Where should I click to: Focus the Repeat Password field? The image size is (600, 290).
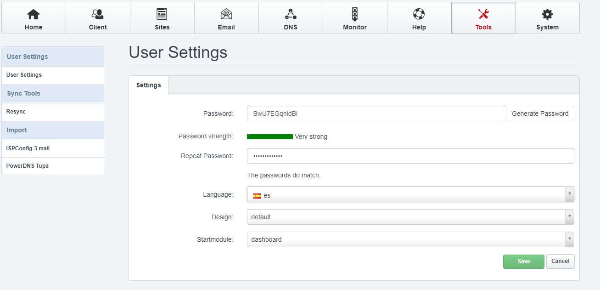[x=410, y=156]
